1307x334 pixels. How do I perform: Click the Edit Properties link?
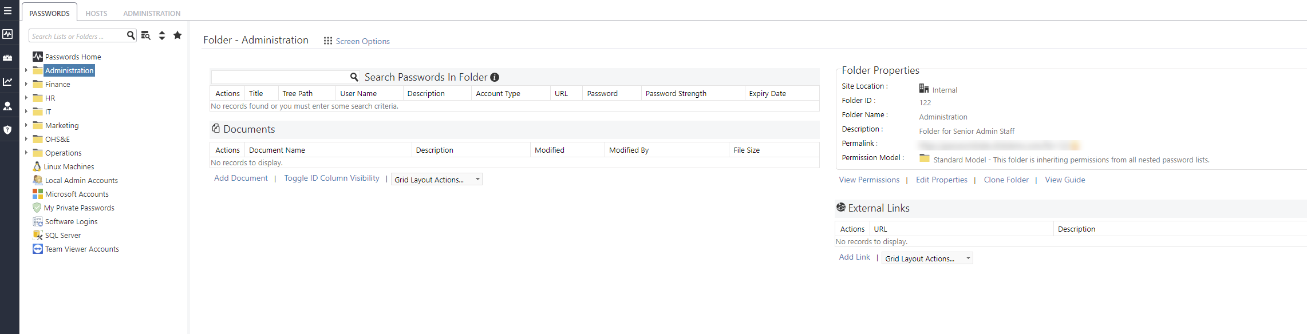pos(941,180)
